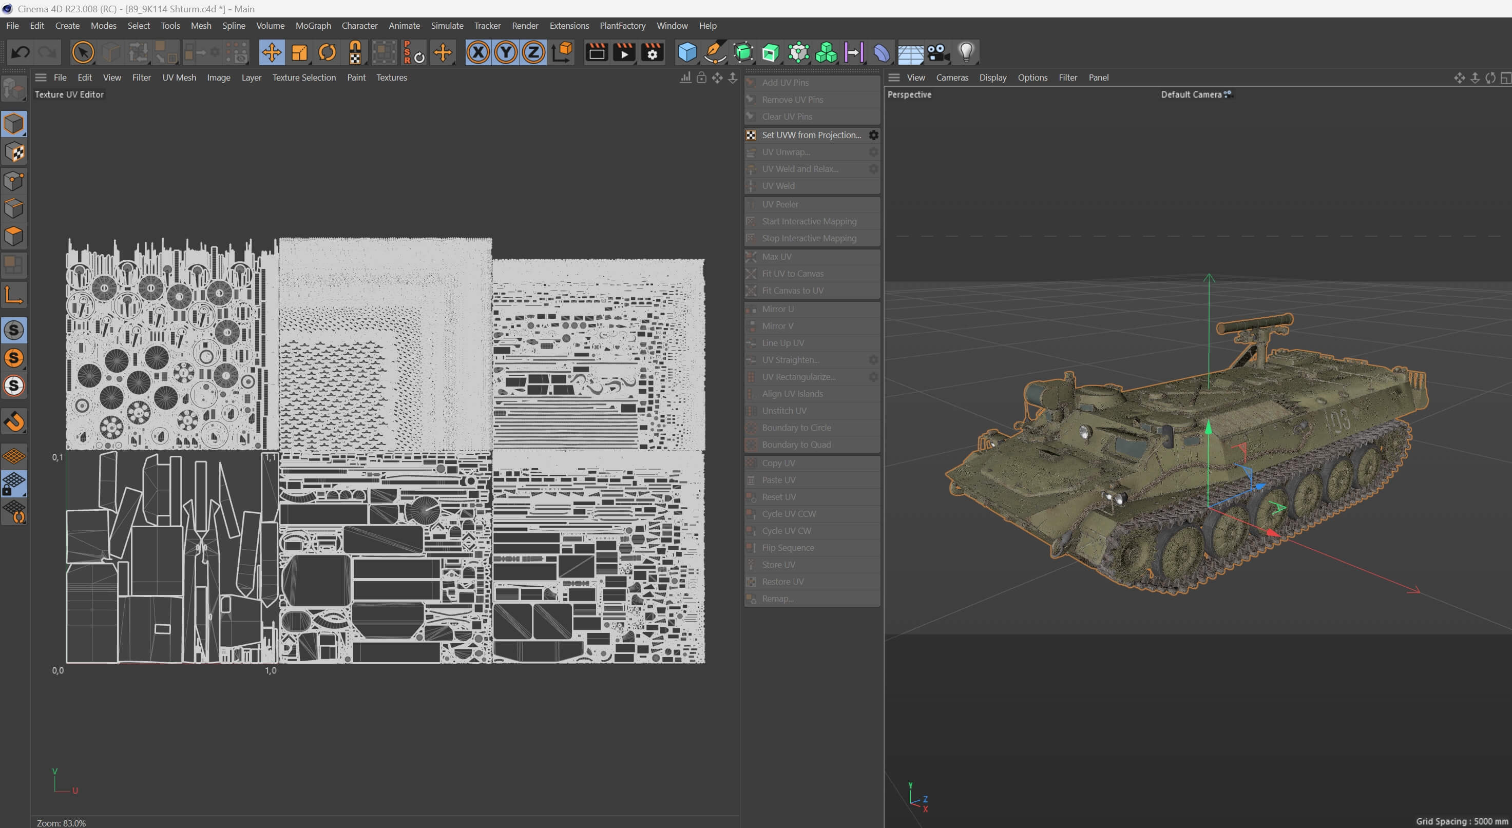Click Set UVW from Projection command
Image resolution: width=1512 pixels, height=828 pixels.
[811, 135]
